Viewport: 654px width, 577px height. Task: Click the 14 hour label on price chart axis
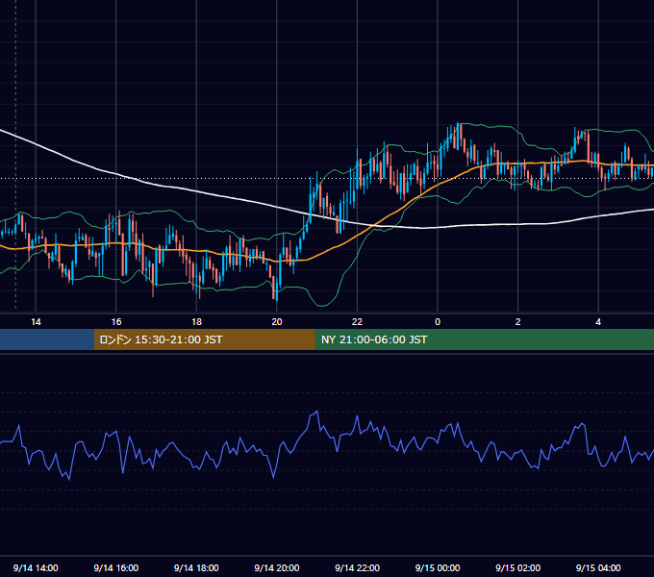36,322
